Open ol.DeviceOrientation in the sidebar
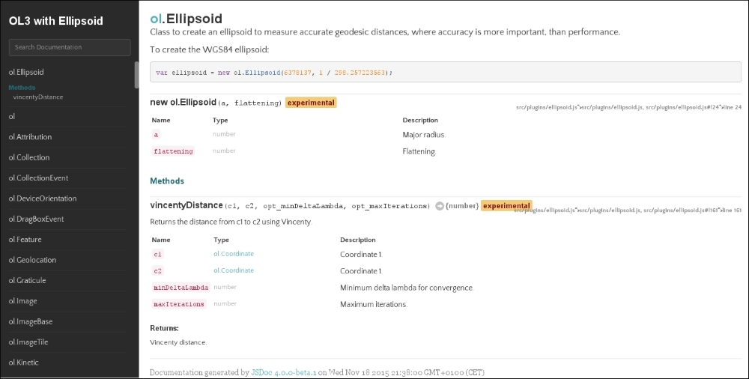This screenshot has height=379, width=749. click(43, 198)
